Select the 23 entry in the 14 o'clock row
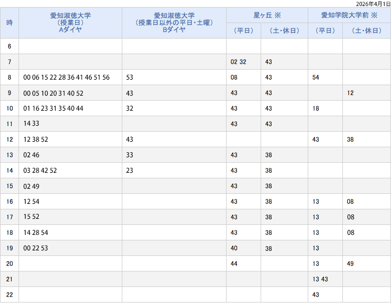 (x=130, y=171)
